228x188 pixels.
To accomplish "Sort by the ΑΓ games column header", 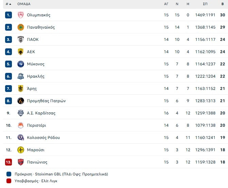I will point(166,4).
